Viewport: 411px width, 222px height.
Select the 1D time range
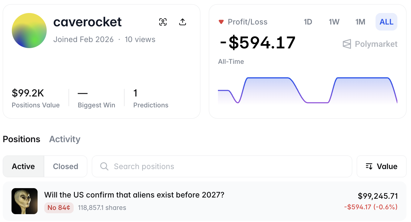point(308,22)
